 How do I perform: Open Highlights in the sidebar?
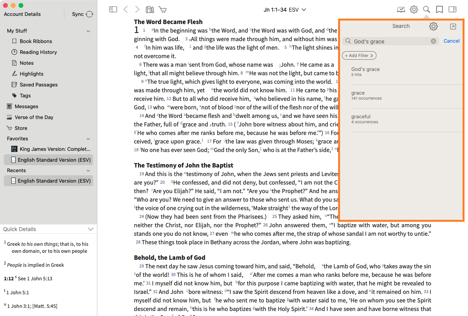coord(31,74)
